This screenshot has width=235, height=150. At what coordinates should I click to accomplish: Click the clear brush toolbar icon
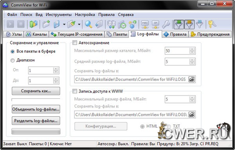pyautogui.click(x=71, y=24)
